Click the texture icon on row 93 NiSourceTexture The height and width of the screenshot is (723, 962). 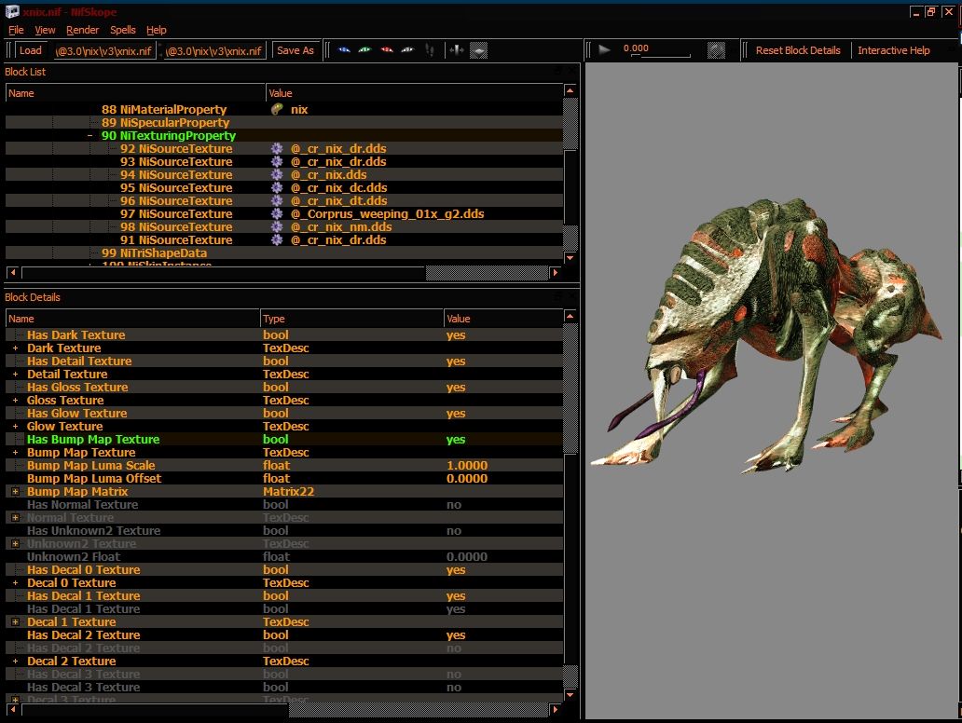click(277, 161)
